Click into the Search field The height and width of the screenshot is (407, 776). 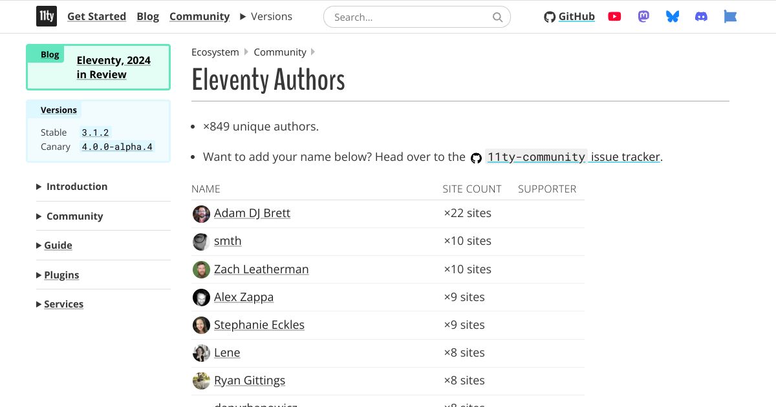416,17
